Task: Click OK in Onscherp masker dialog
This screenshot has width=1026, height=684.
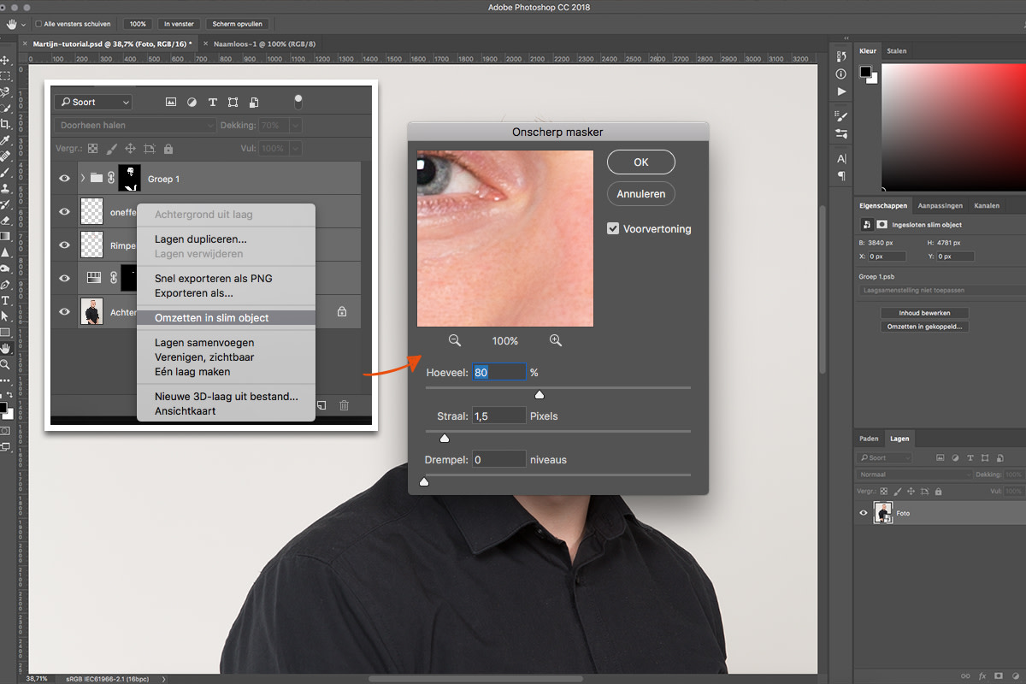Action: (x=640, y=162)
